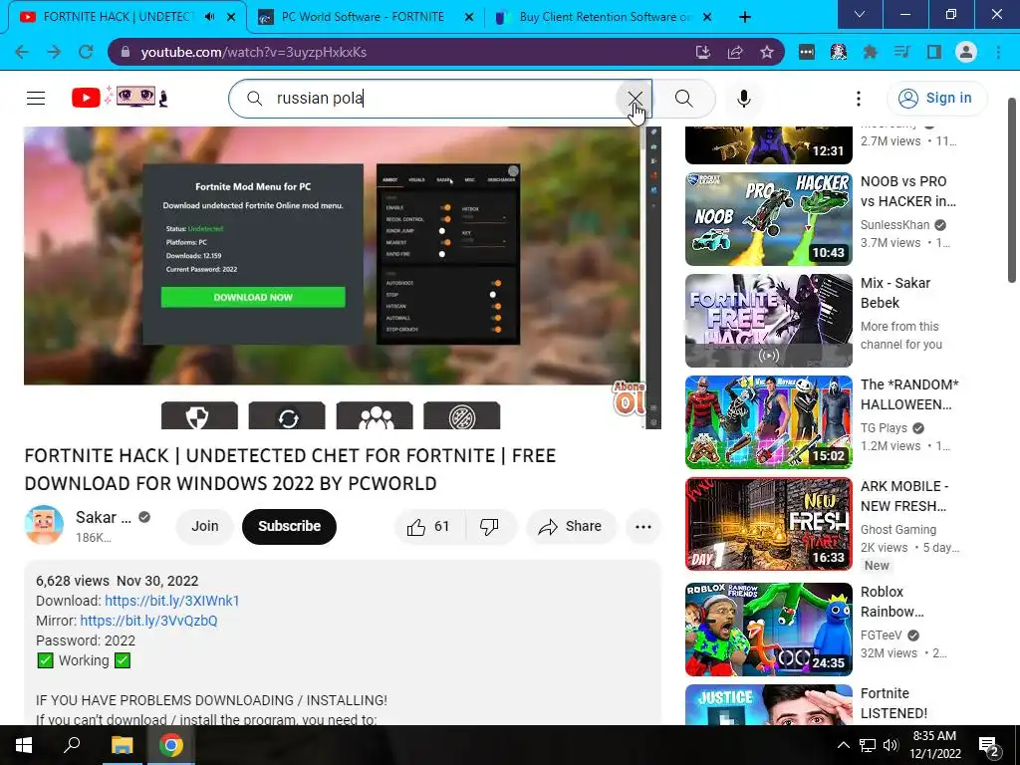Open Windows taskbar search
This screenshot has height=765, width=1020.
[x=72, y=745]
